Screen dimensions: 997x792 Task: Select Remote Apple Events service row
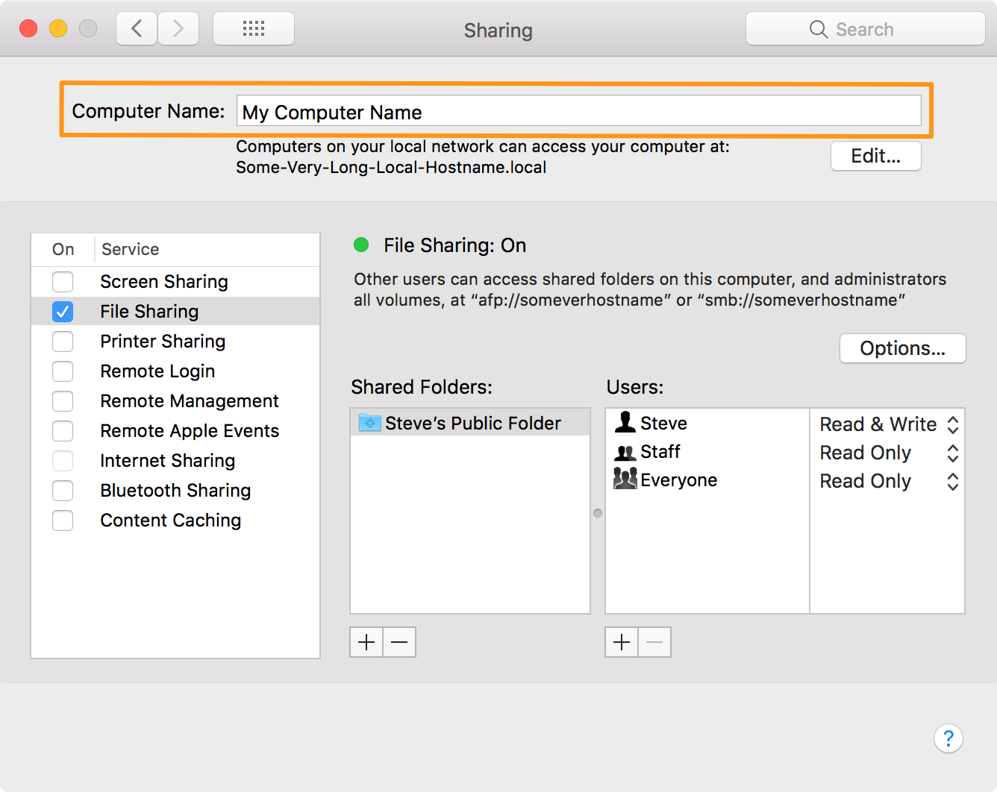(x=175, y=431)
